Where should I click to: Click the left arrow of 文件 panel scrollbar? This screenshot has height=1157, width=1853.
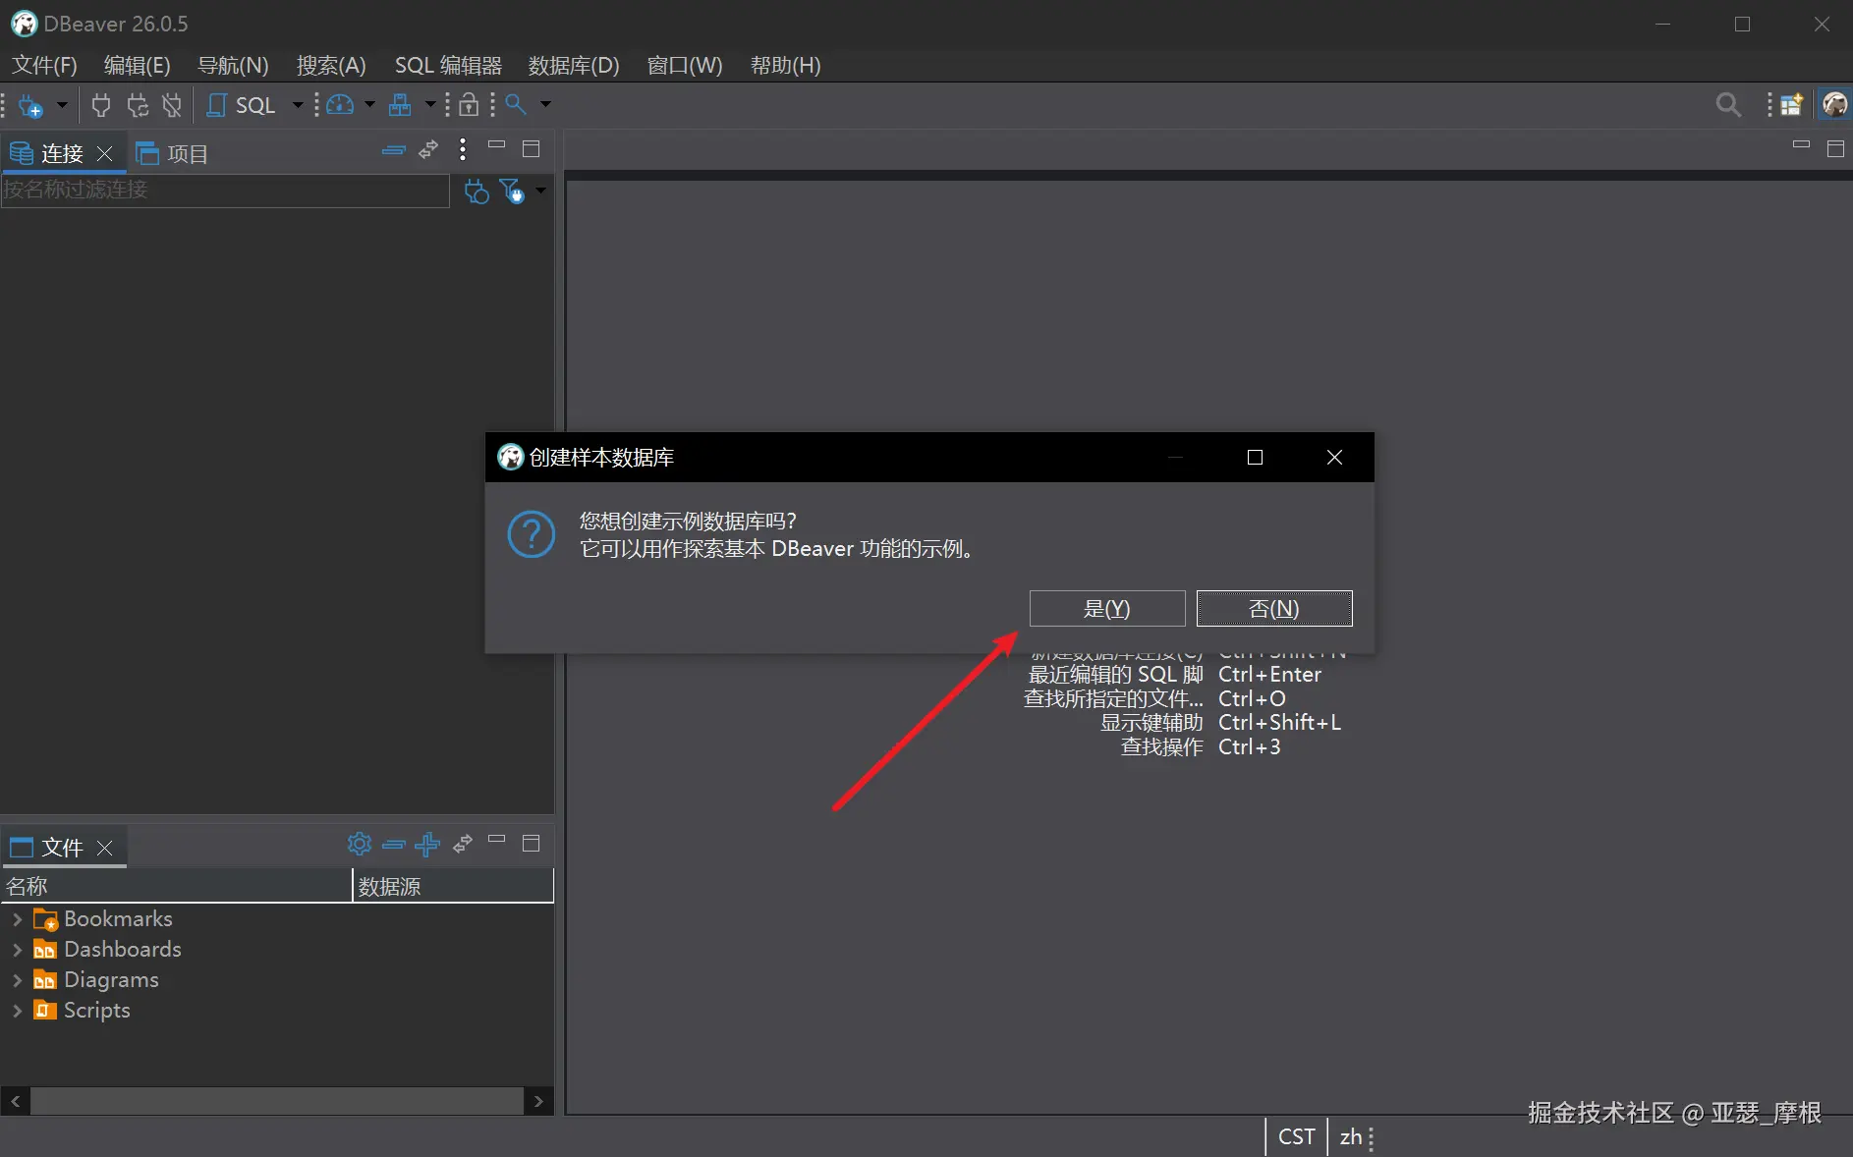(x=16, y=1101)
